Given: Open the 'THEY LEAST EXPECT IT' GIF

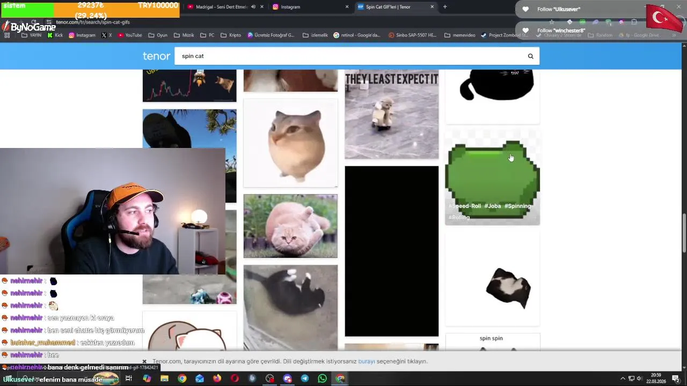Looking at the screenshot, I should tap(391, 114).
